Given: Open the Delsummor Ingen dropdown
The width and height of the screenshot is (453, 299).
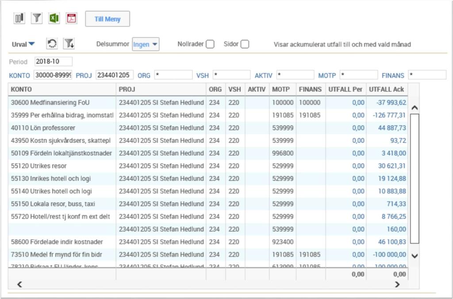Looking at the screenshot, I should [x=146, y=45].
